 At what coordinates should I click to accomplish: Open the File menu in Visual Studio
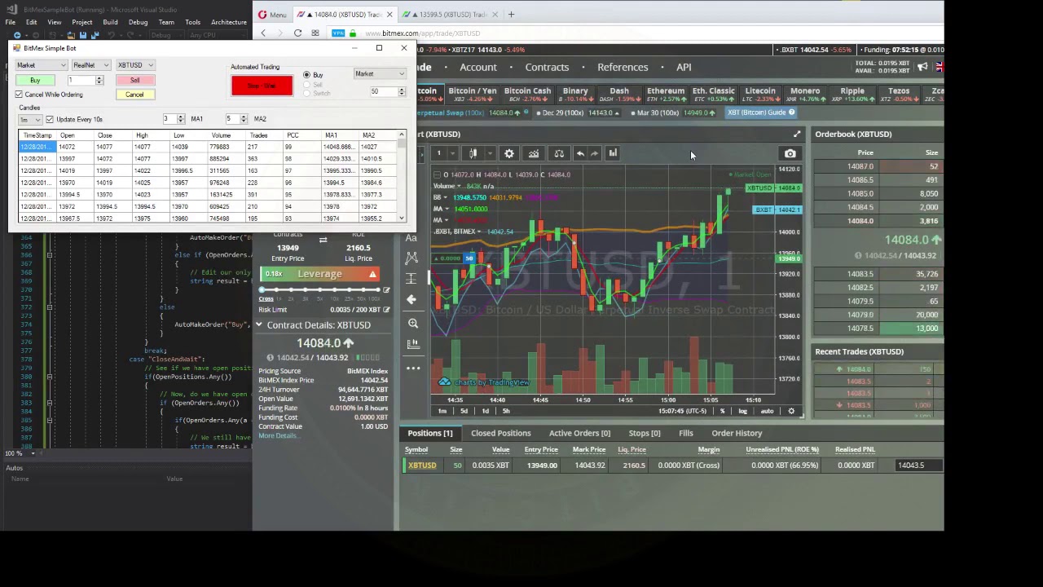pyautogui.click(x=11, y=22)
